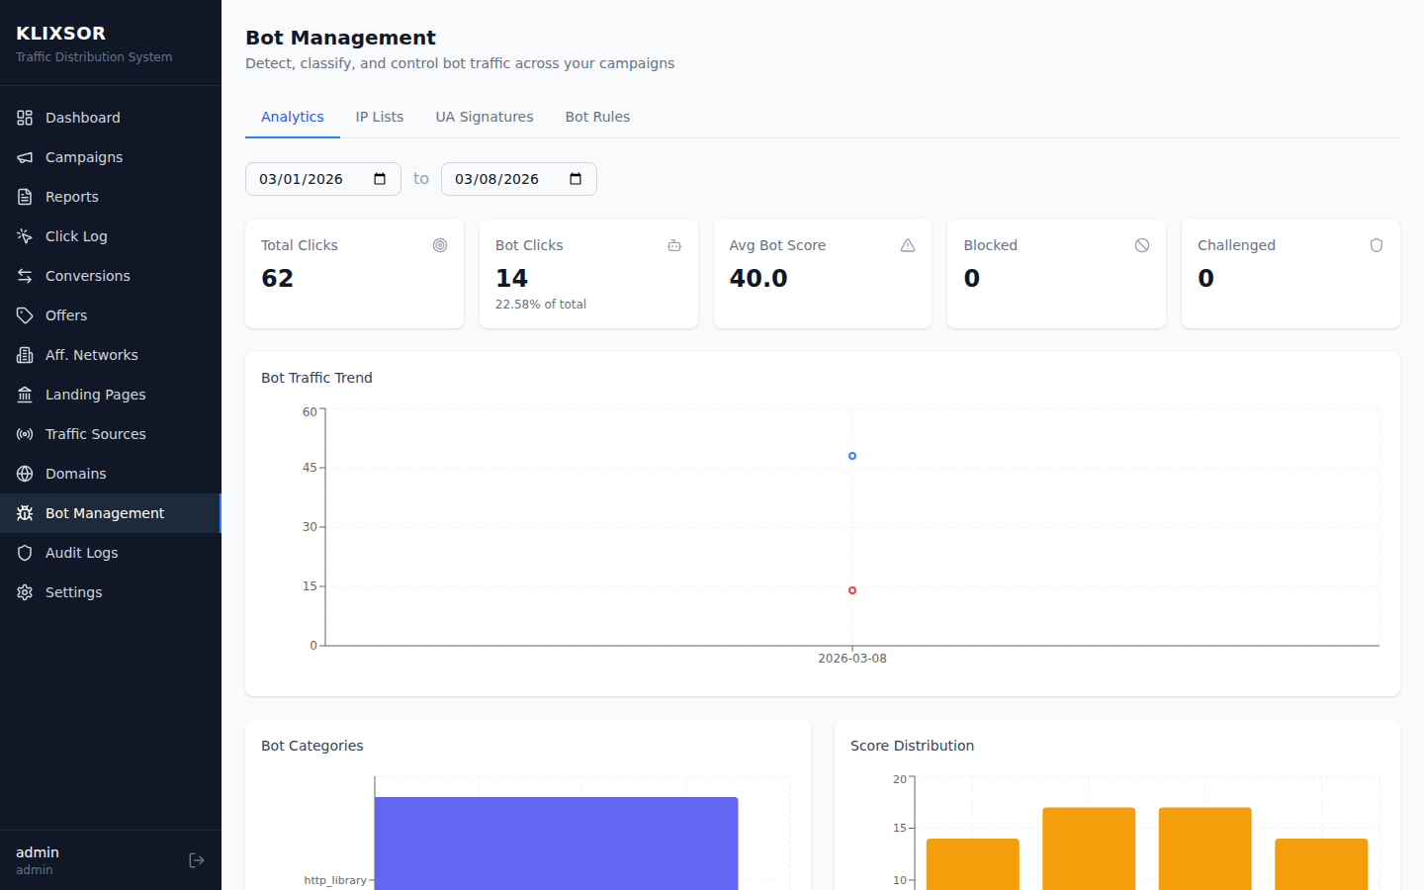Switch to the Bot Rules tab
This screenshot has height=890, width=1424.
coord(597,116)
